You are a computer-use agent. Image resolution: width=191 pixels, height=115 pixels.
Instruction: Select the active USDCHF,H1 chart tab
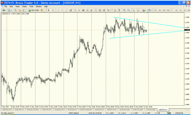[163, 110]
